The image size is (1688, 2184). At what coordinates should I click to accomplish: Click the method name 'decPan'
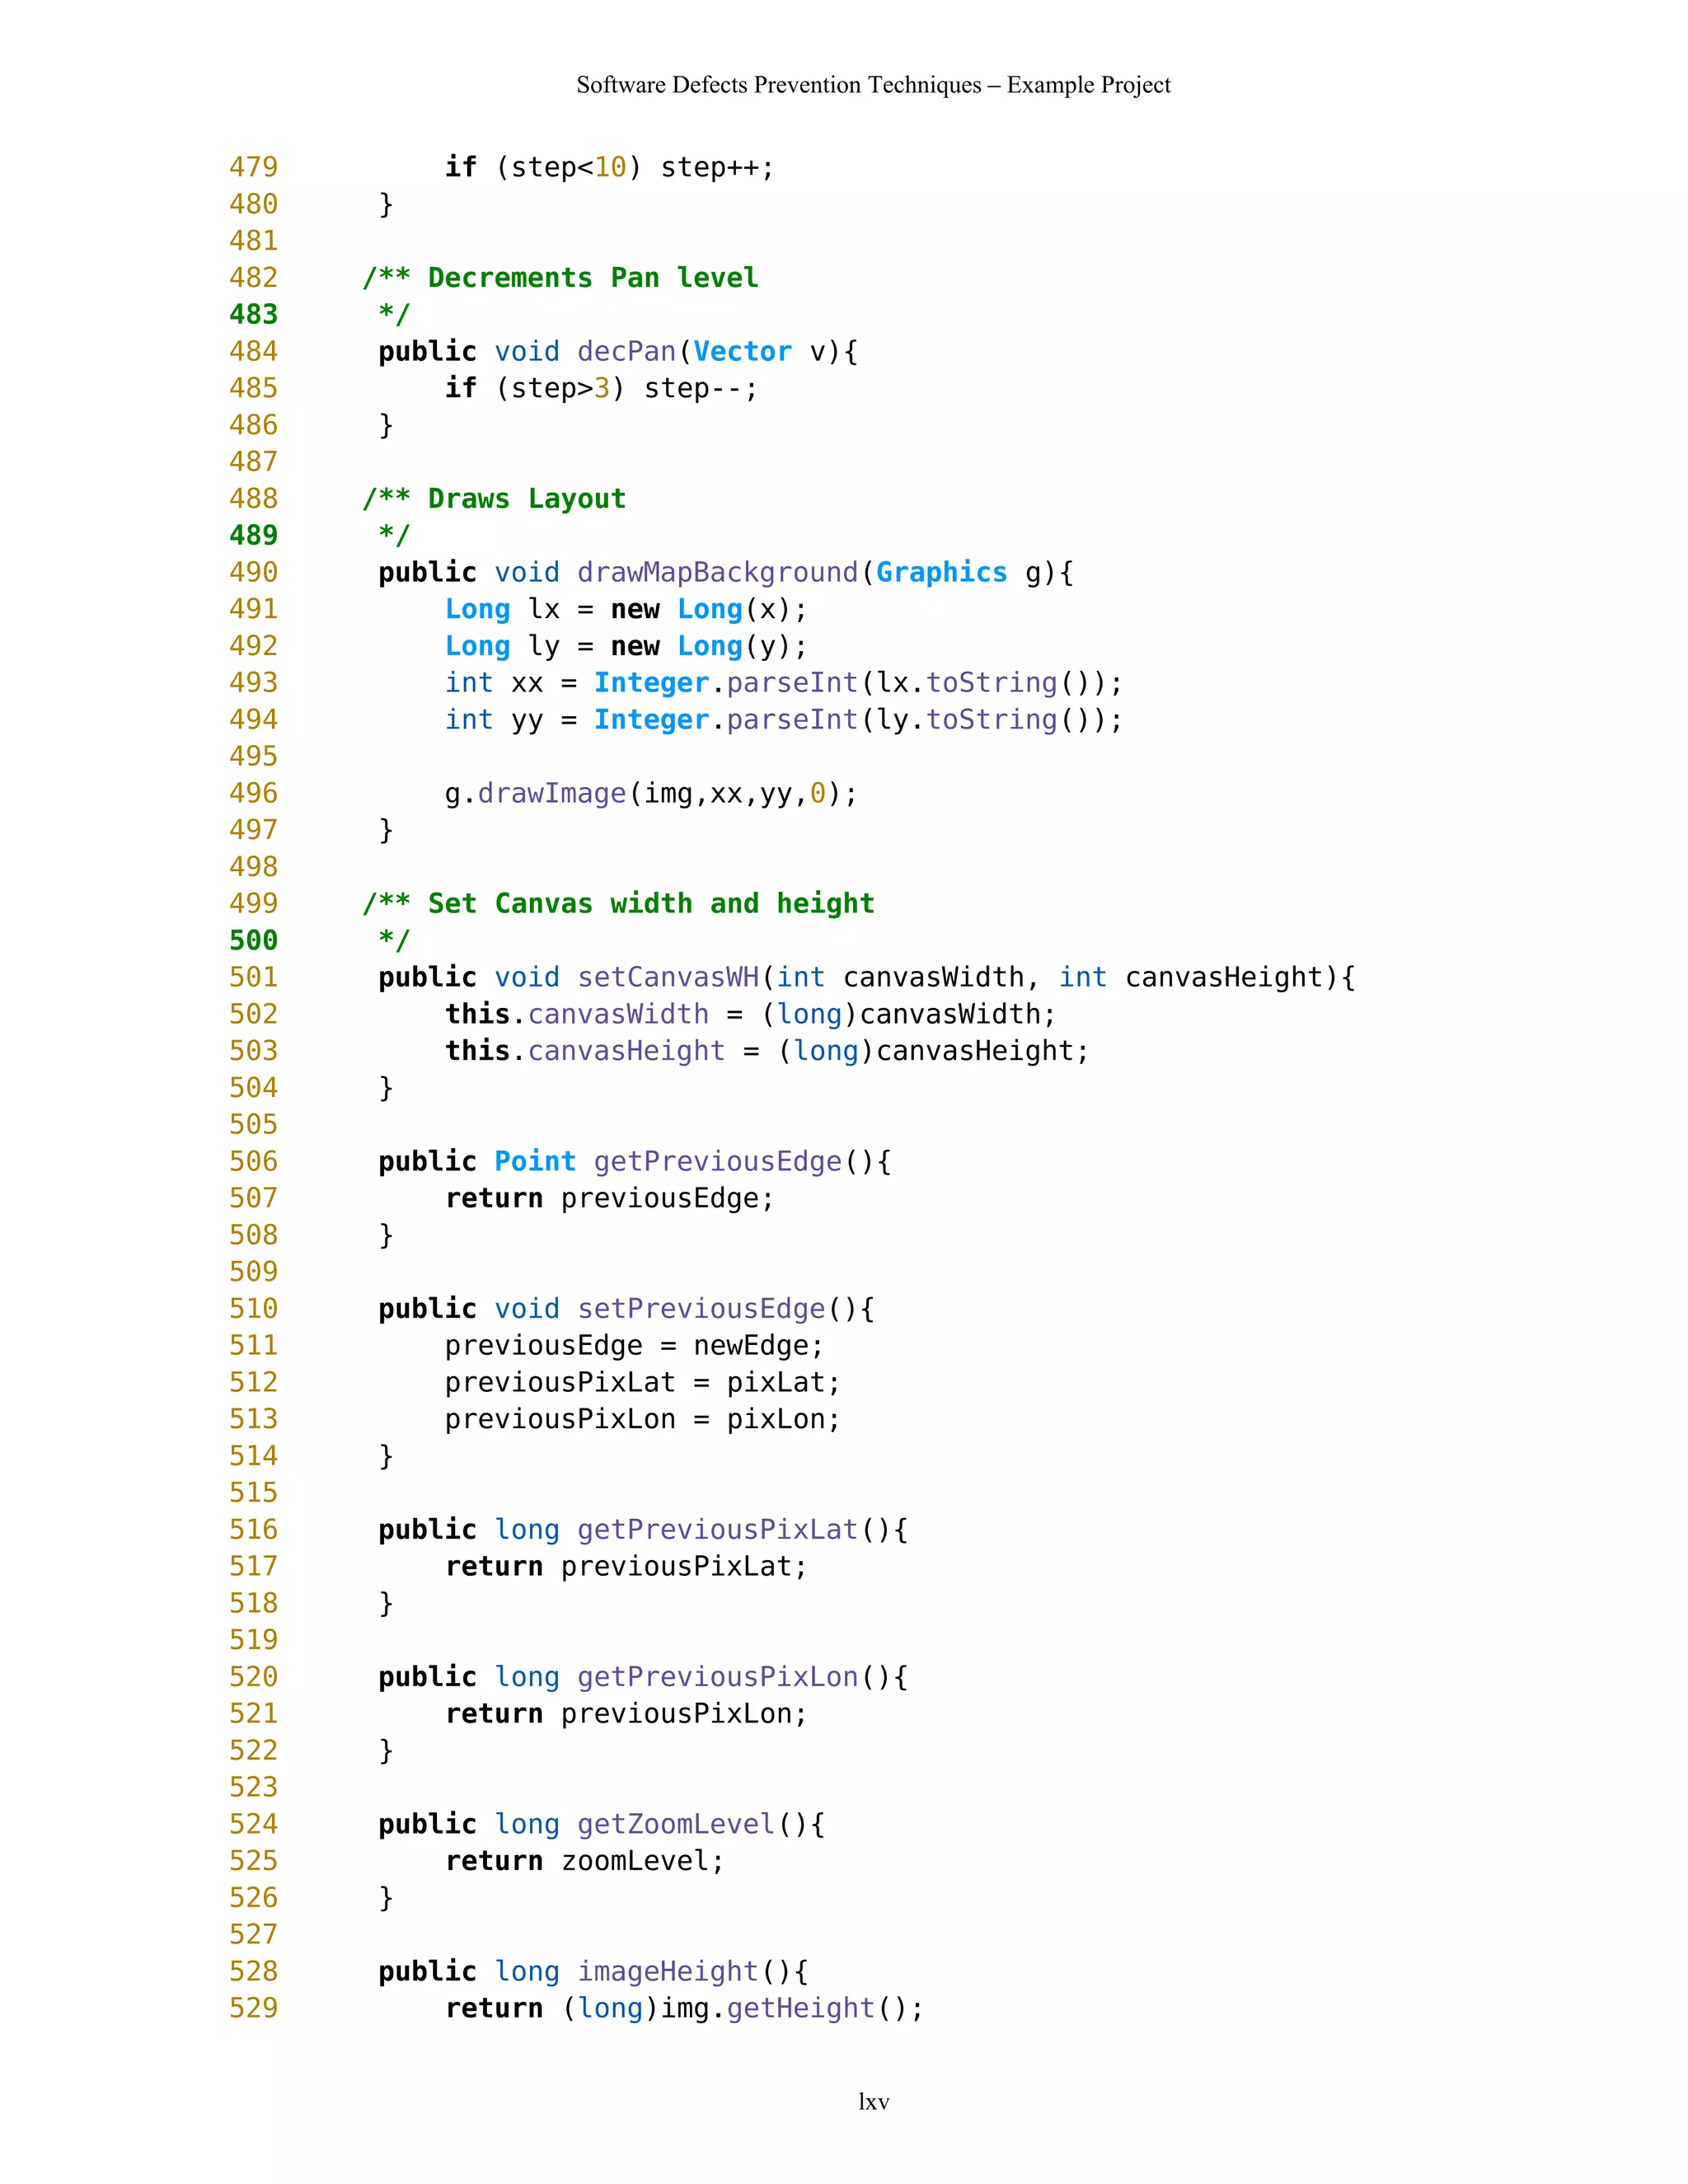(x=627, y=351)
